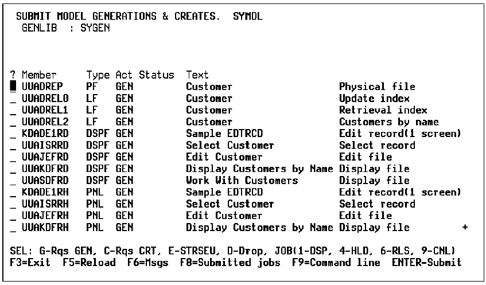This screenshot has height=285, width=486.
Task: Open messages with F6=Msgs
Action: pyautogui.click(x=124, y=263)
